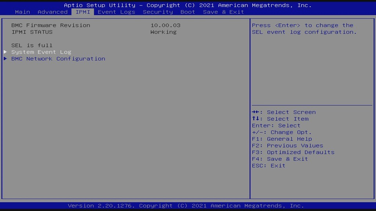376x211 pixels.
Task: Click the F3: Optimized Defaults hint
Action: (x=293, y=152)
